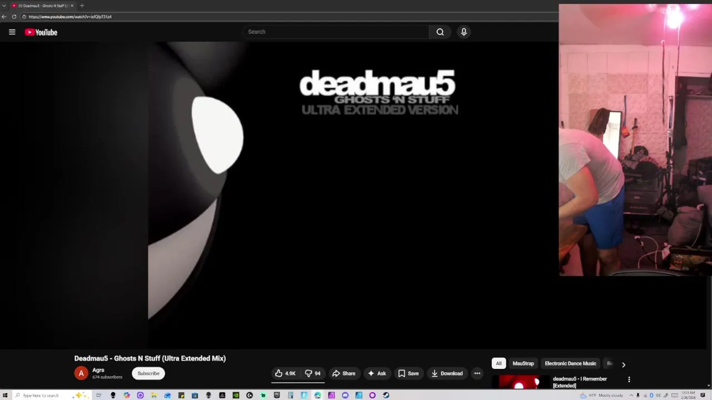Click the video title text
The height and width of the screenshot is (400, 712).
[x=150, y=358]
